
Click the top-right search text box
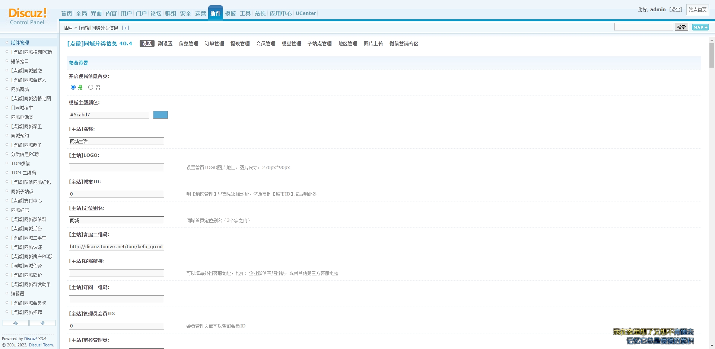click(643, 27)
